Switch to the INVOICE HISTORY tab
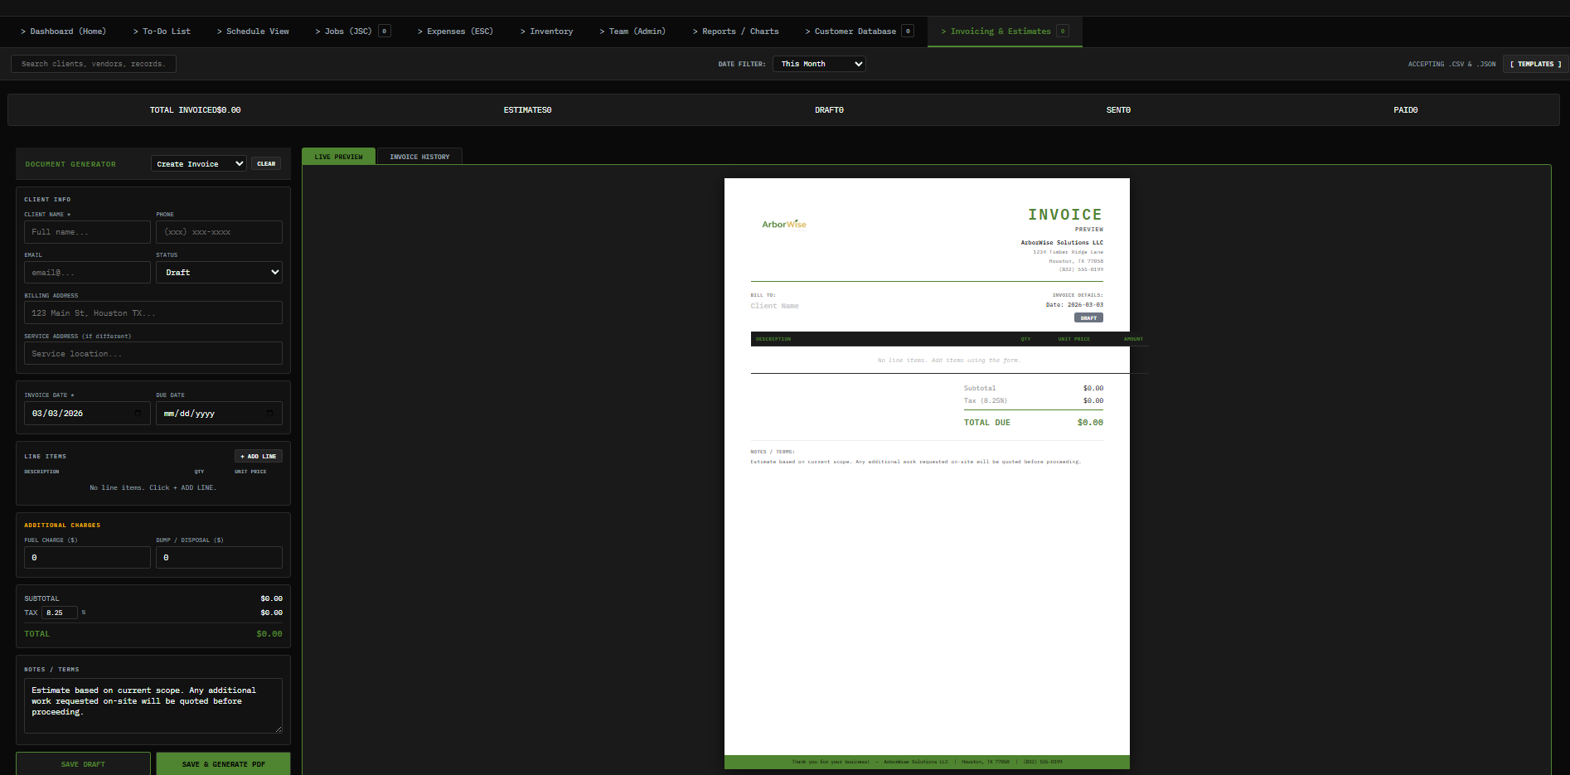Image resolution: width=1570 pixels, height=775 pixels. pos(419,156)
